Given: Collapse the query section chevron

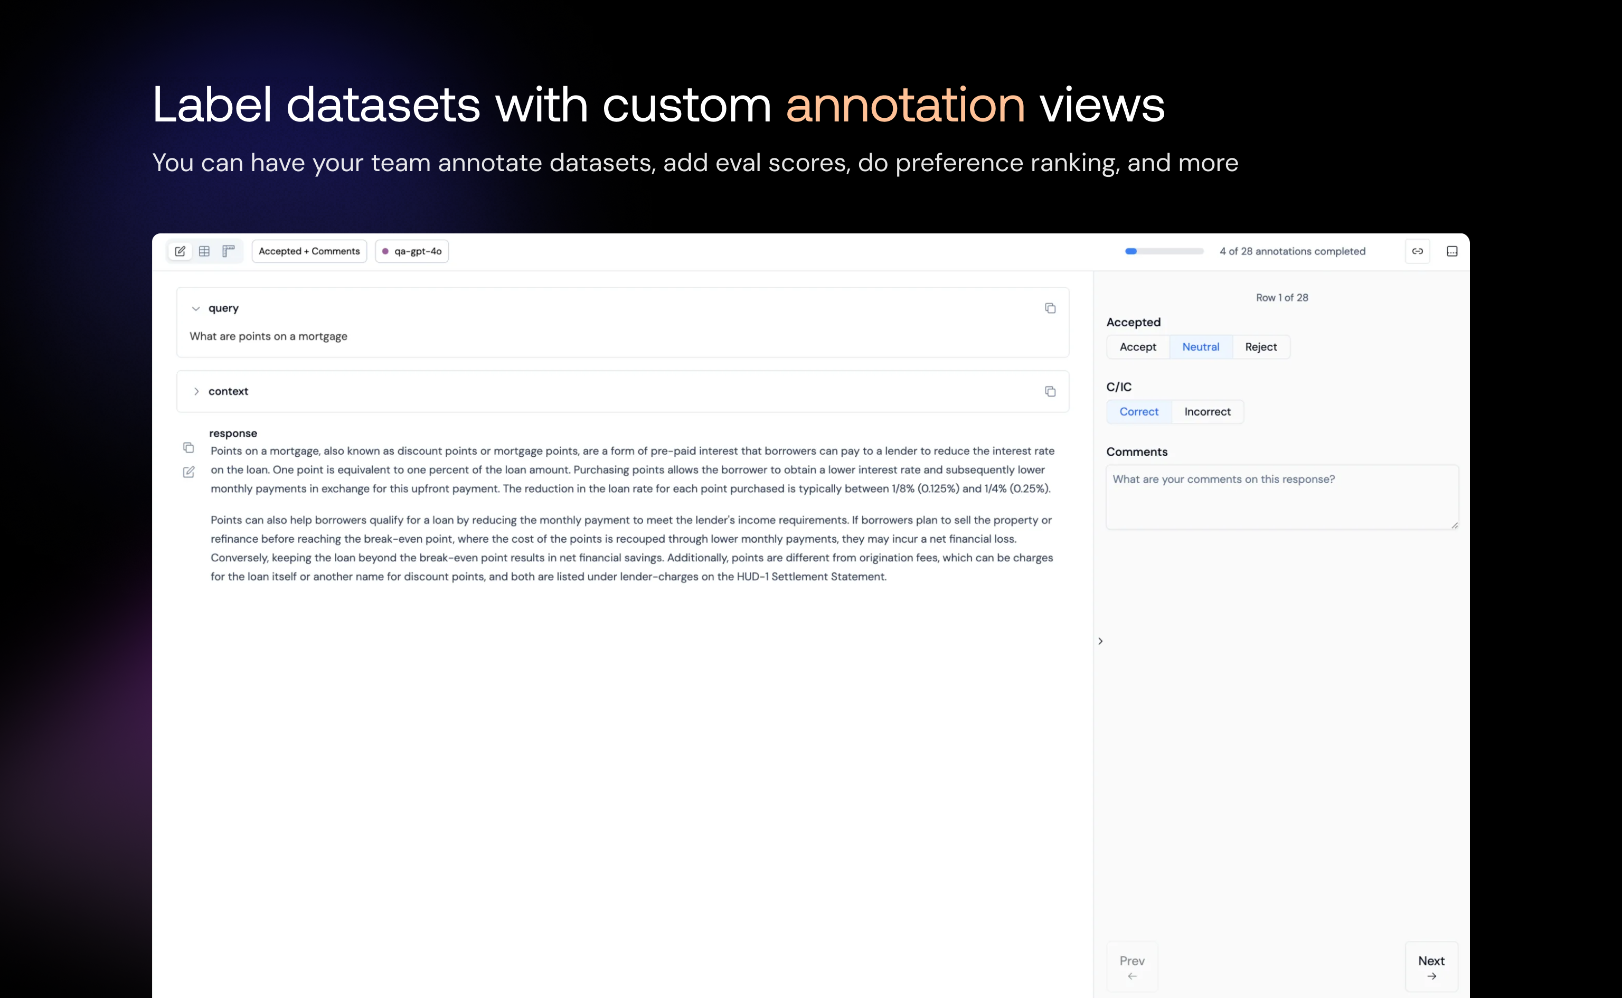Looking at the screenshot, I should coord(196,308).
